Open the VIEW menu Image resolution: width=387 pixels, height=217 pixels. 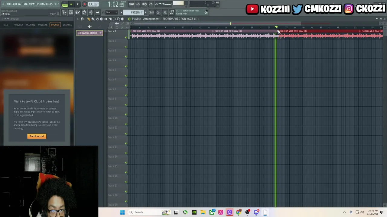32,4
